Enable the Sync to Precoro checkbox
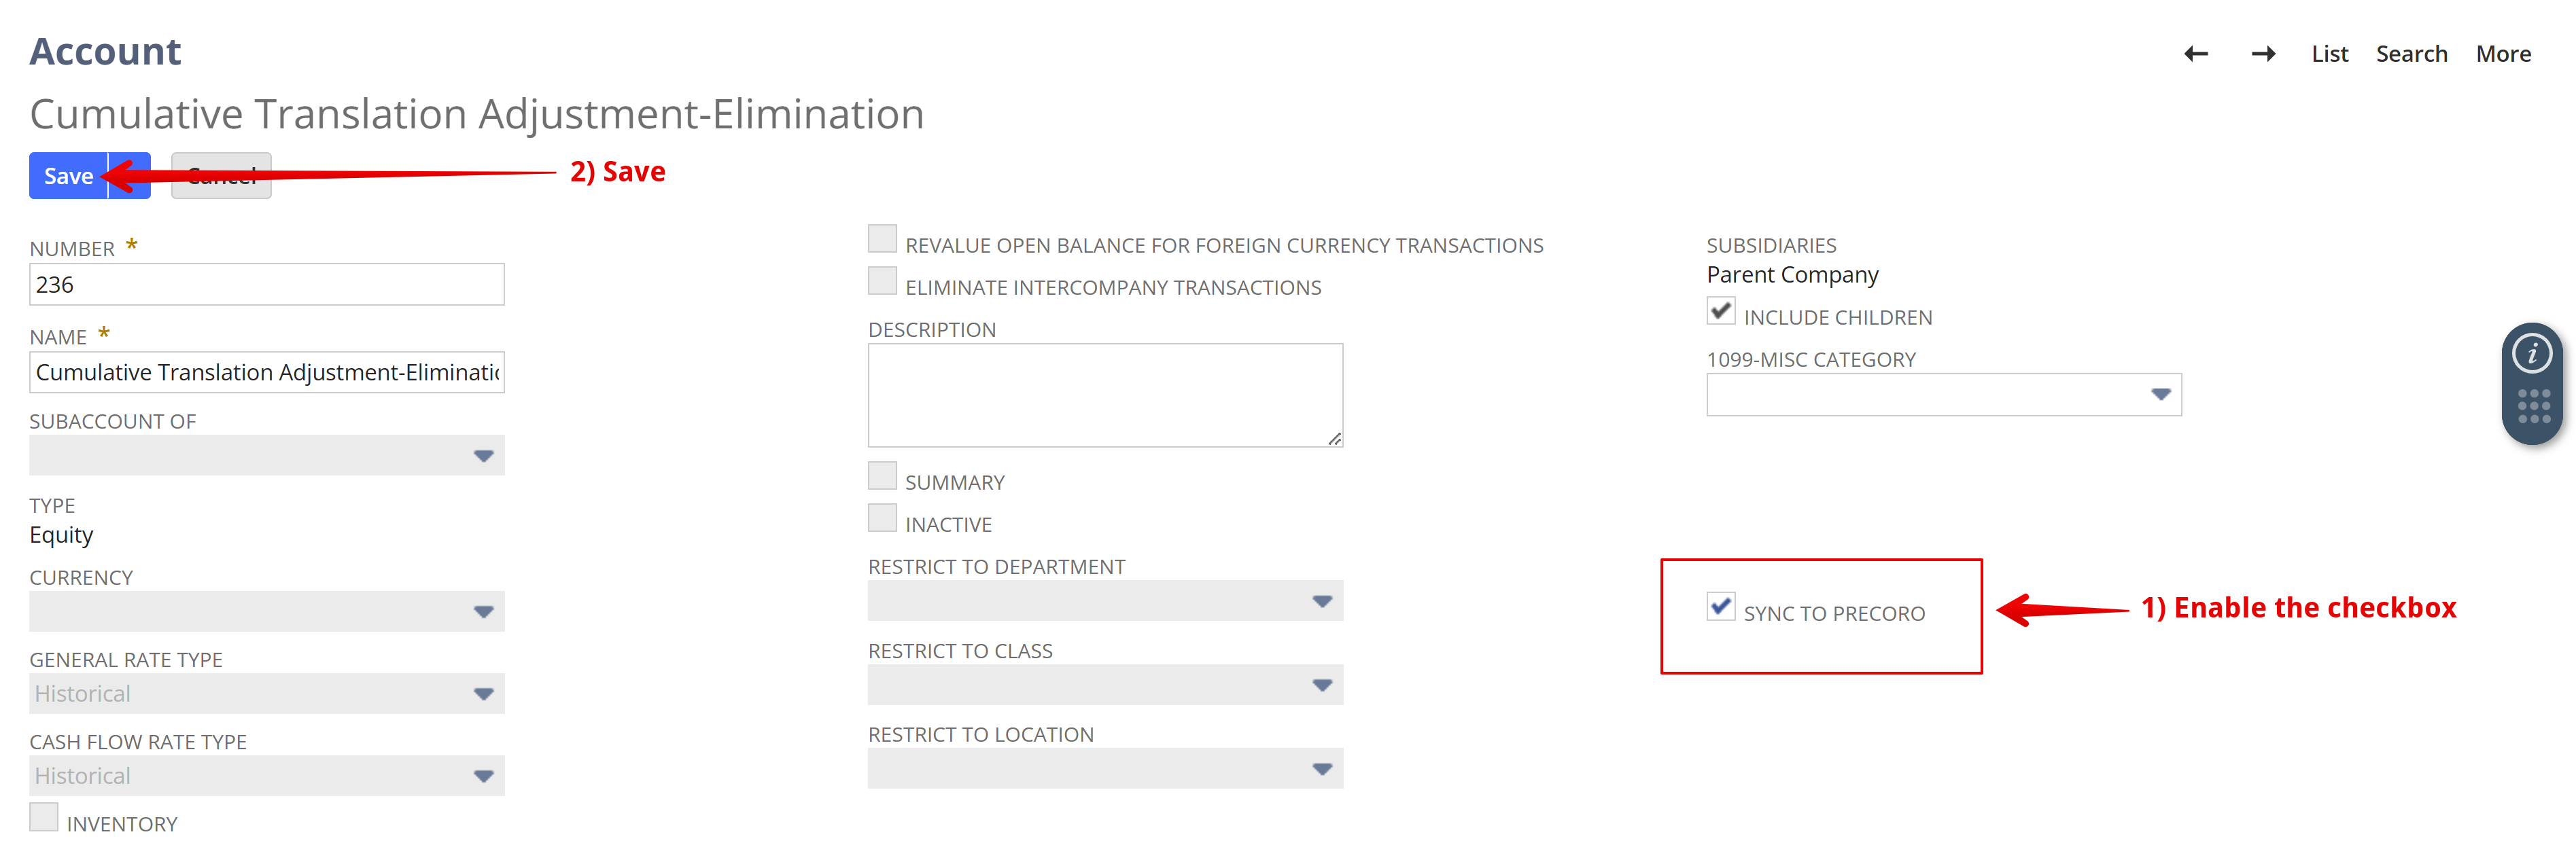The image size is (2576, 845). click(x=1720, y=607)
